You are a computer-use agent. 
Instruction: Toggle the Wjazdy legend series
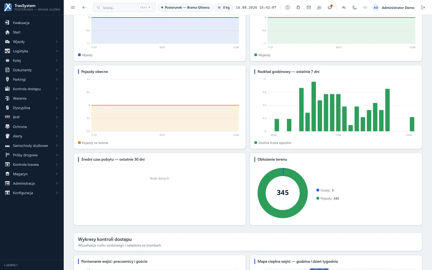(x=85, y=55)
